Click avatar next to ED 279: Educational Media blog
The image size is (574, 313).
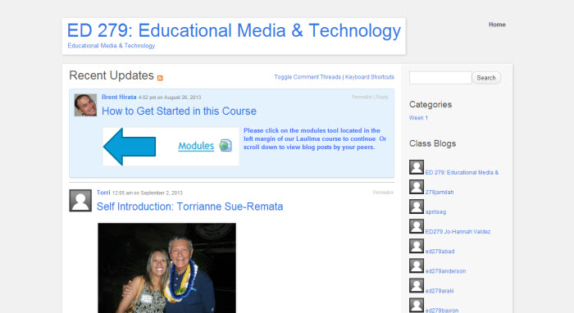[x=417, y=167]
